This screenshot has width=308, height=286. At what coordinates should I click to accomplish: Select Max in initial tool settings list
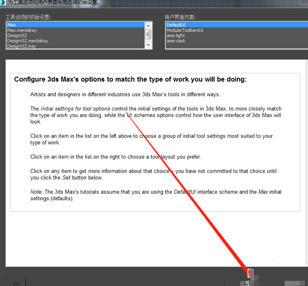pyautogui.click(x=76, y=25)
